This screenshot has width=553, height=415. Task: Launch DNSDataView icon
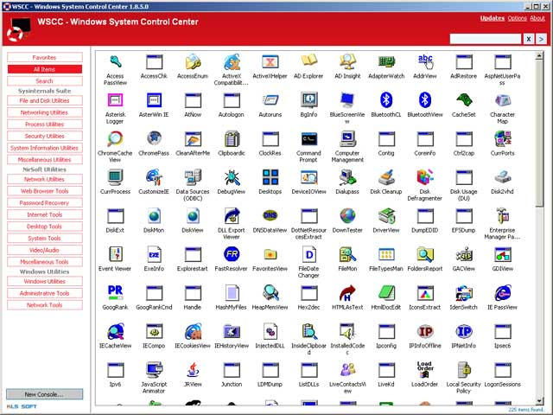pyautogui.click(x=270, y=215)
